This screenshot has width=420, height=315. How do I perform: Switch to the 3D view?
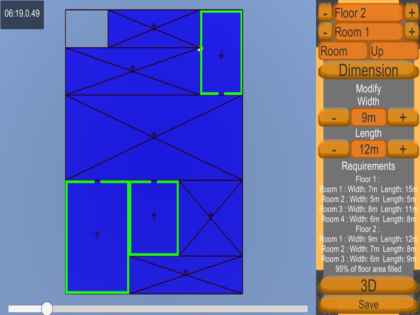[368, 285]
